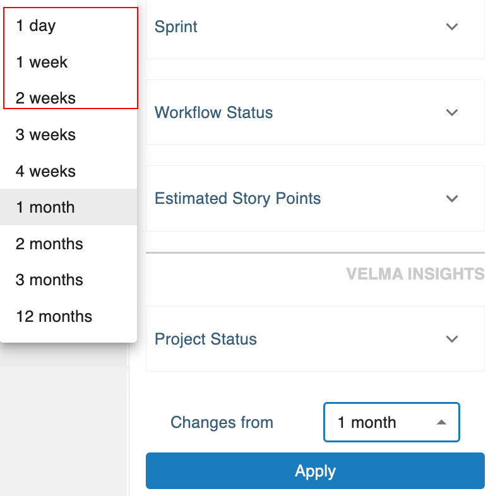Select the highlighted 1 month option

click(x=45, y=207)
